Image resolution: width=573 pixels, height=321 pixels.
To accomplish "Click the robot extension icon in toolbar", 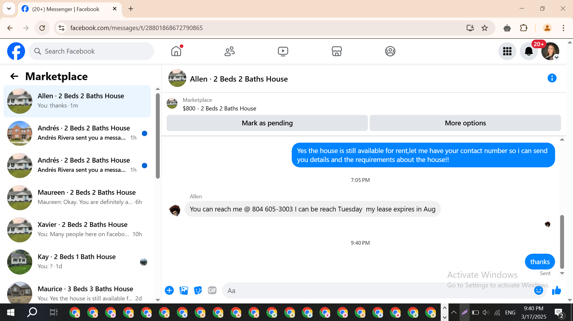I will tap(507, 28).
